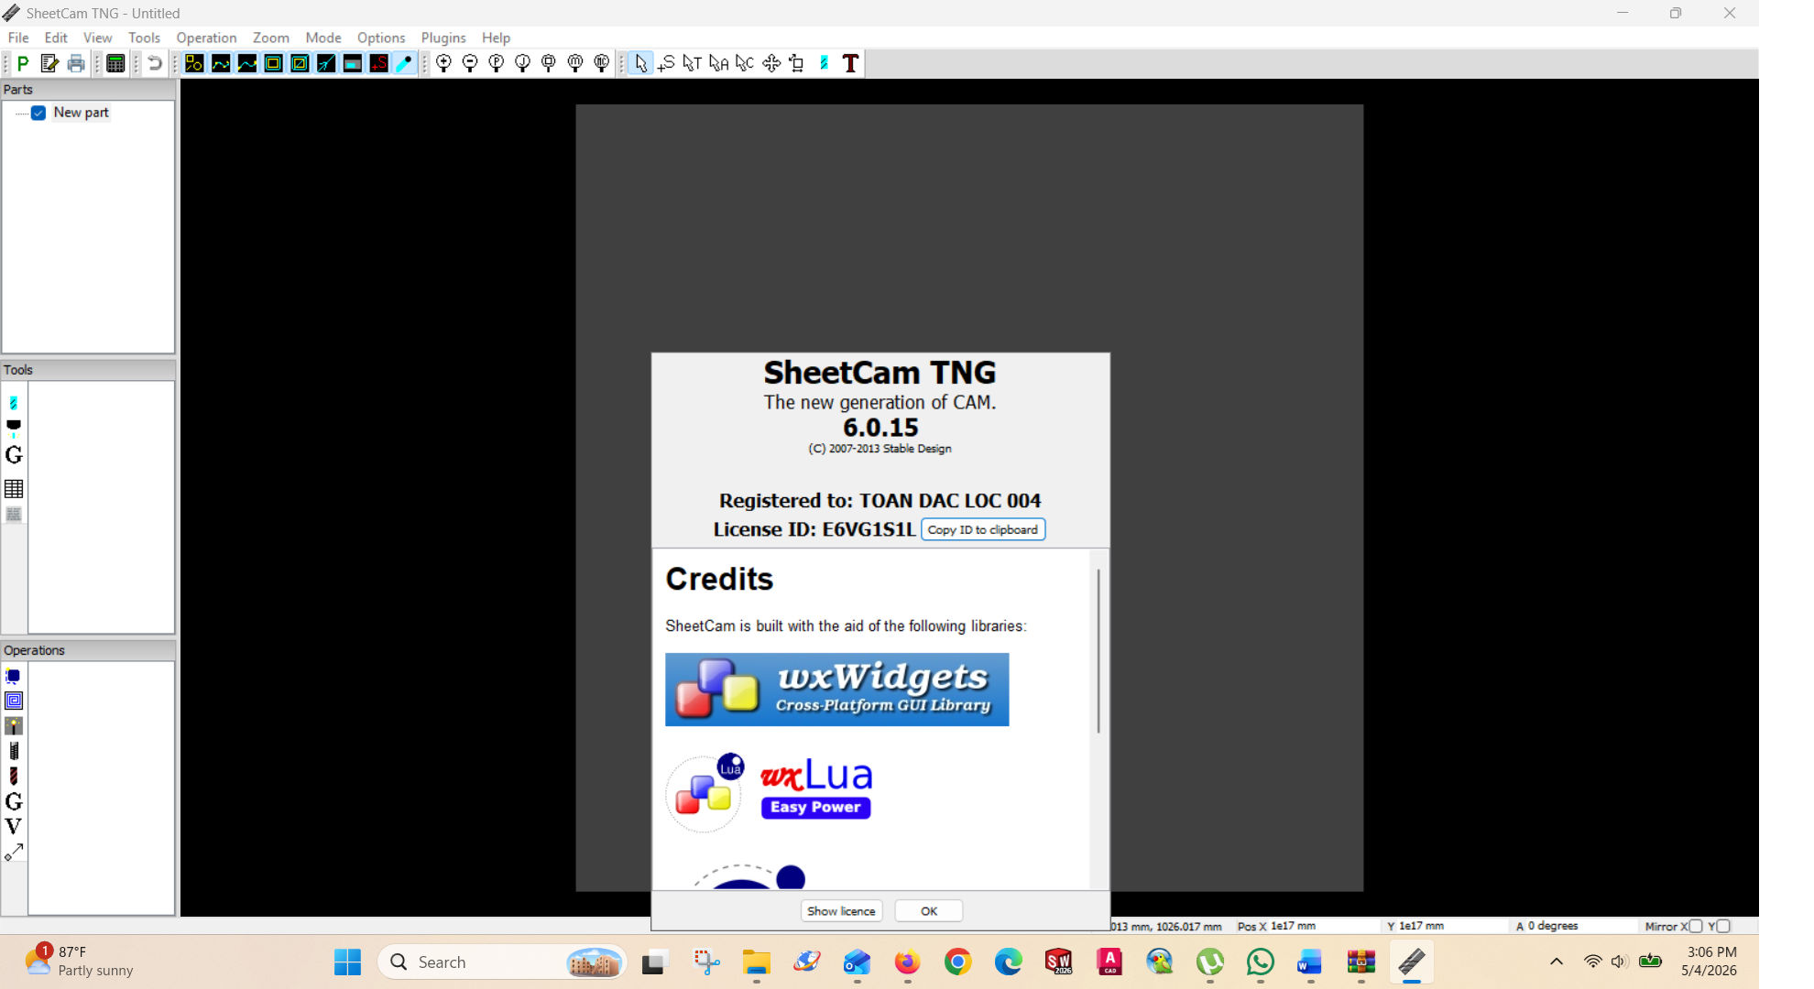Select the pointer T mode icon
The image size is (1814, 989).
point(692,63)
